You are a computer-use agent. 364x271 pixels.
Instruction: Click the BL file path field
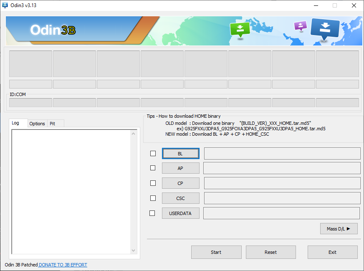point(282,154)
